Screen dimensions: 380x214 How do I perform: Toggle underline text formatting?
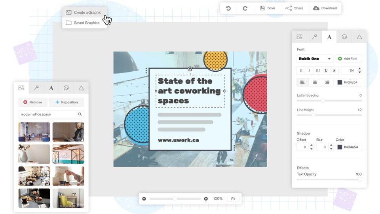(x=326, y=71)
